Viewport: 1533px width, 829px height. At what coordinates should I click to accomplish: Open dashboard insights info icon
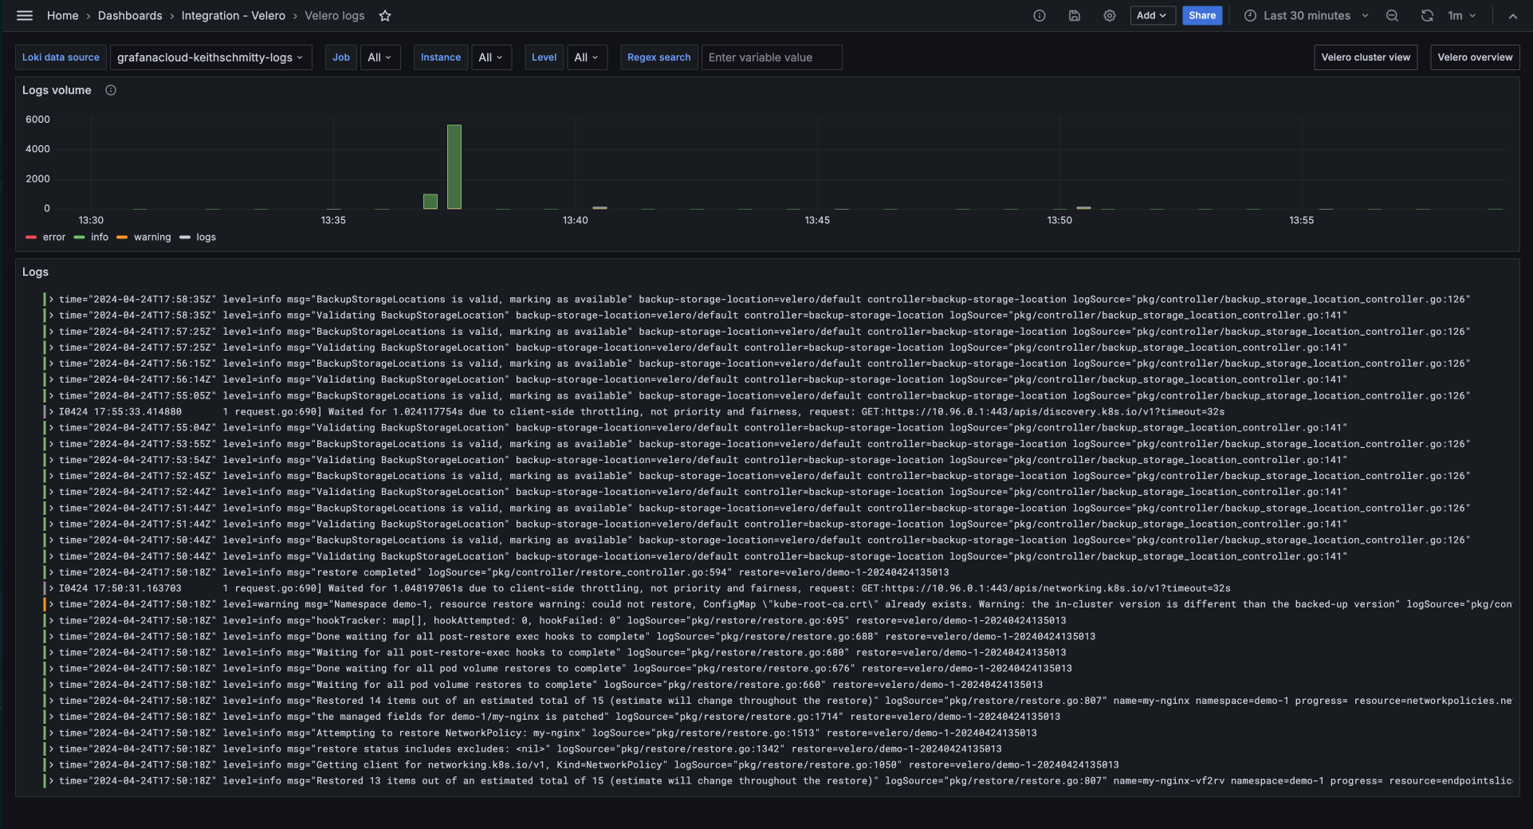click(1040, 16)
